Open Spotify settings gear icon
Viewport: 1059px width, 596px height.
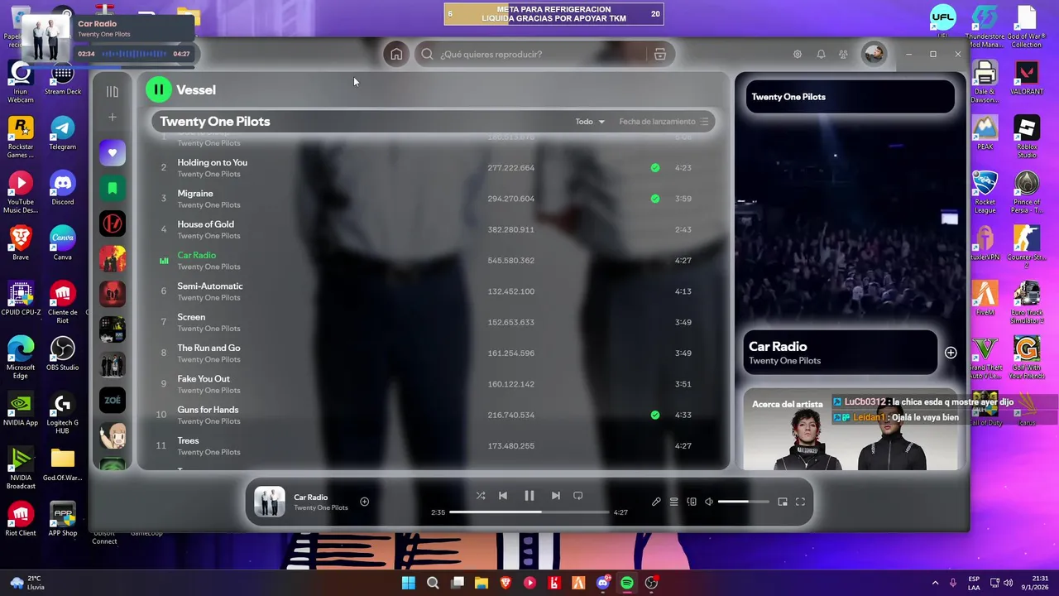798,54
